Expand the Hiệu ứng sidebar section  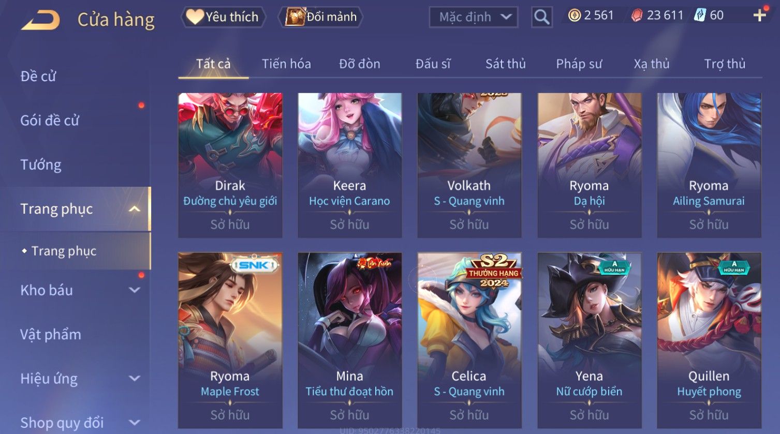(x=135, y=379)
